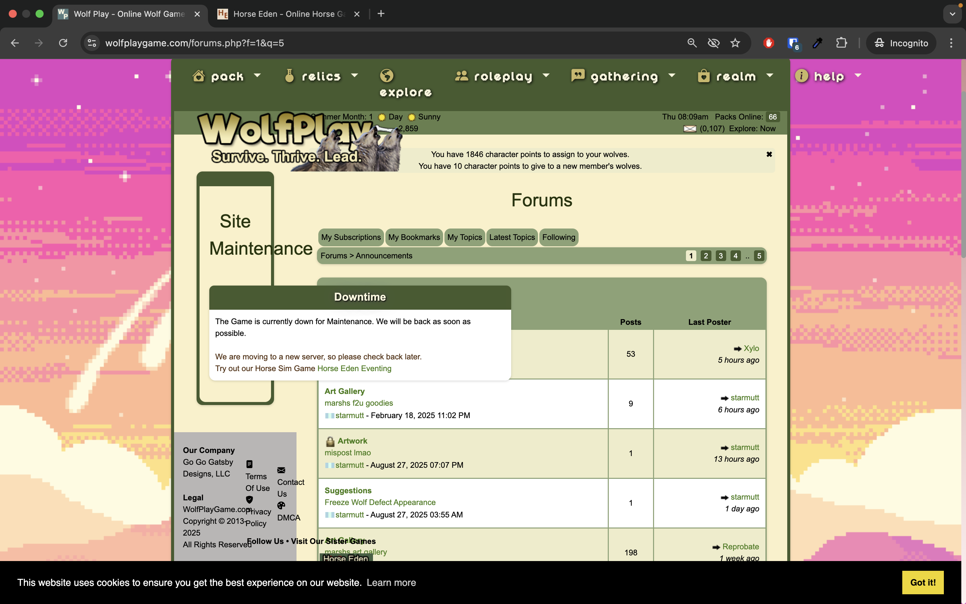The height and width of the screenshot is (604, 966).
Task: Click the explore globe icon
Action: 386,75
